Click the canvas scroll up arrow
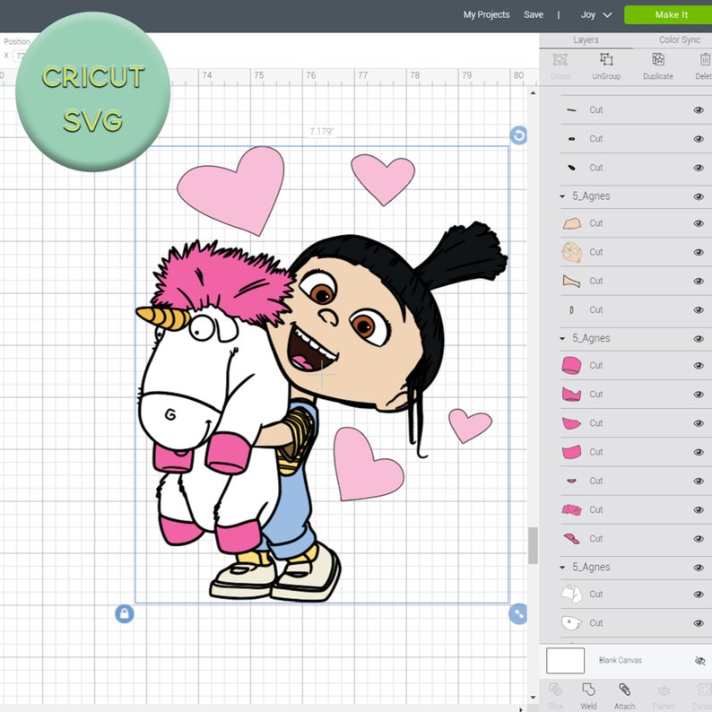 tap(533, 93)
